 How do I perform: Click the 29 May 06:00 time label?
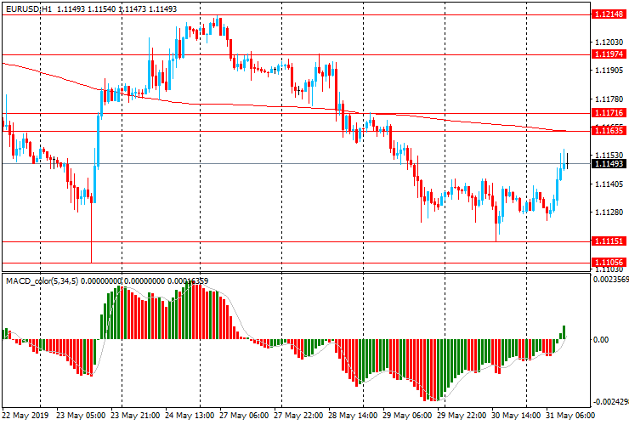point(407,416)
